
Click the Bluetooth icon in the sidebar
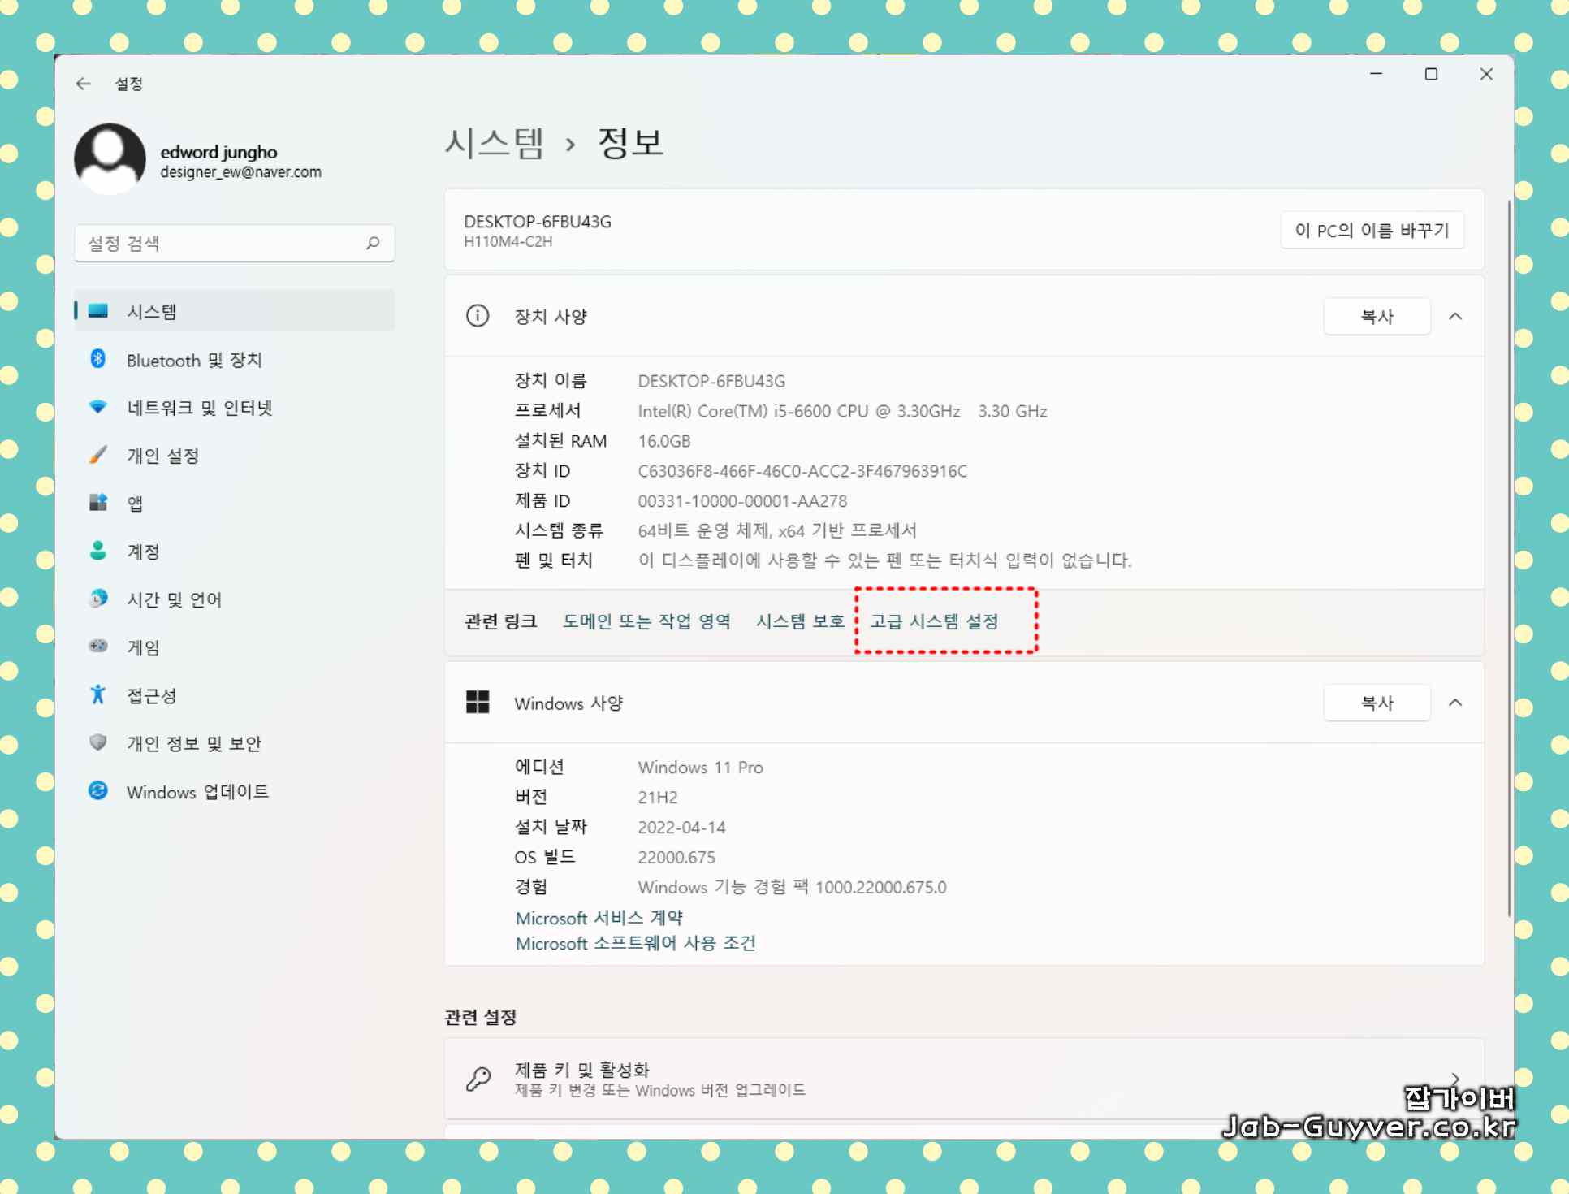tap(97, 359)
